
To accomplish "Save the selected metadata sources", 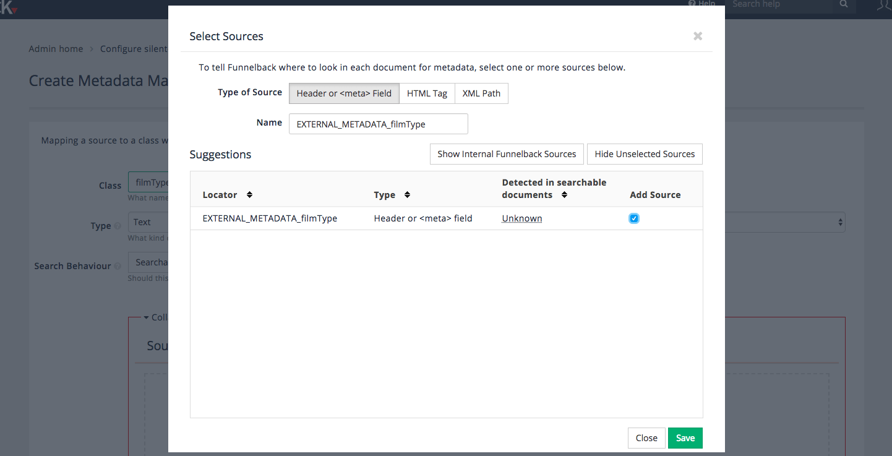I will coord(685,437).
